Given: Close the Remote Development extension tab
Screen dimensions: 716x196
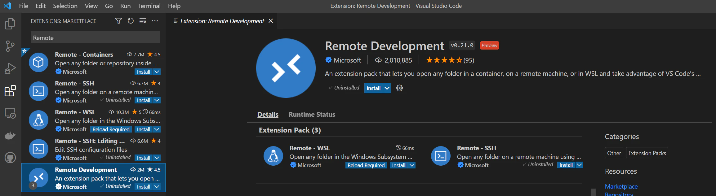Looking at the screenshot, I should 271,21.
